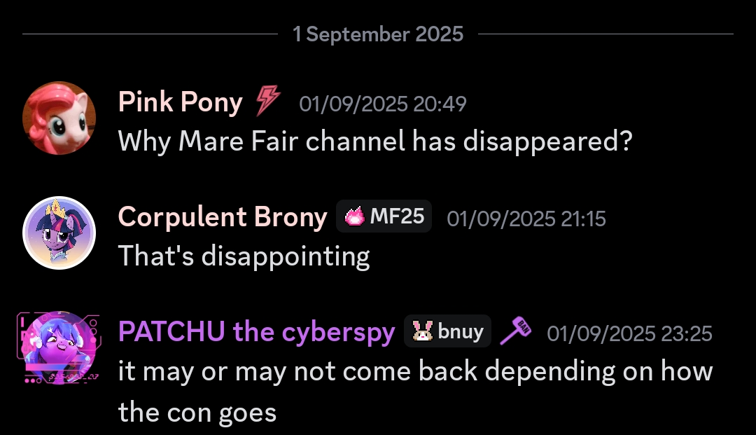Click the 1 September 2025 date divider

(x=378, y=34)
